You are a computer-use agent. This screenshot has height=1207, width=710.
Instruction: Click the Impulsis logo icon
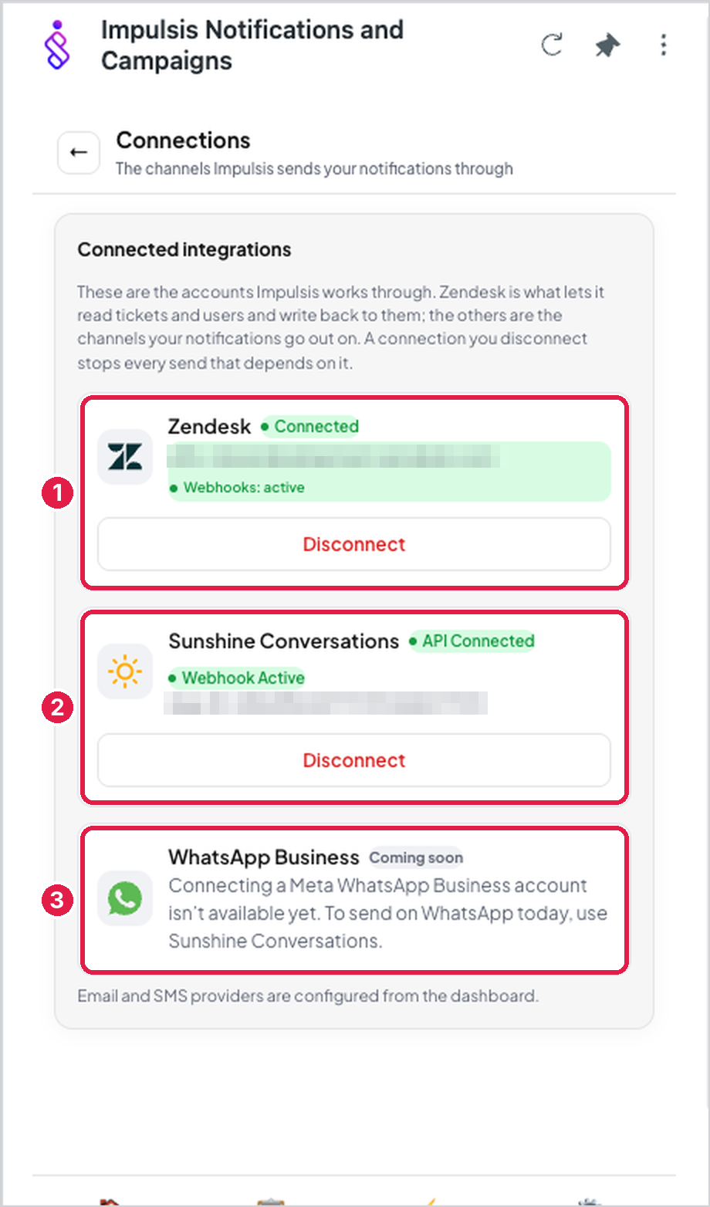(58, 46)
